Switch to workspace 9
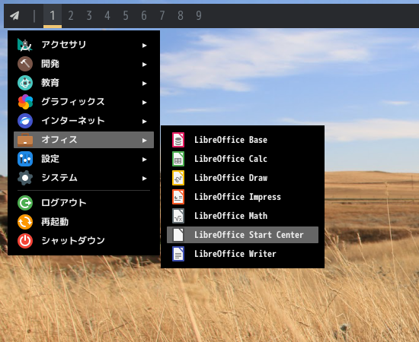The image size is (419, 342). 199,16
